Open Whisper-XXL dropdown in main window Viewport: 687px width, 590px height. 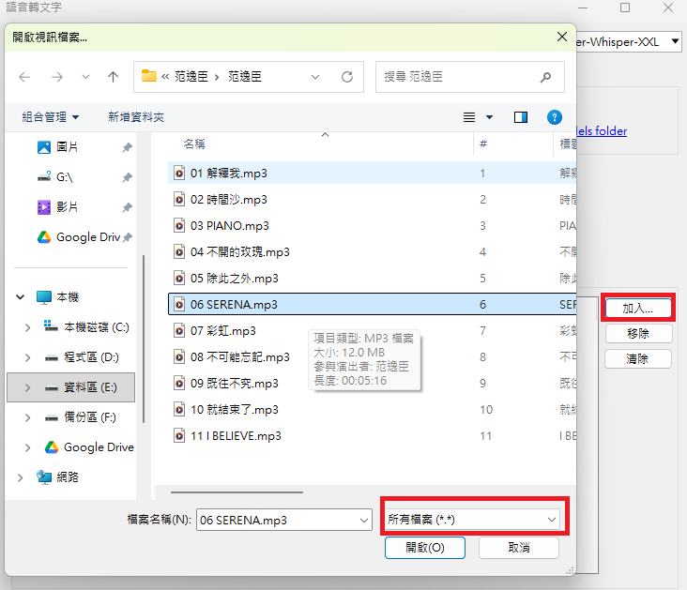675,41
